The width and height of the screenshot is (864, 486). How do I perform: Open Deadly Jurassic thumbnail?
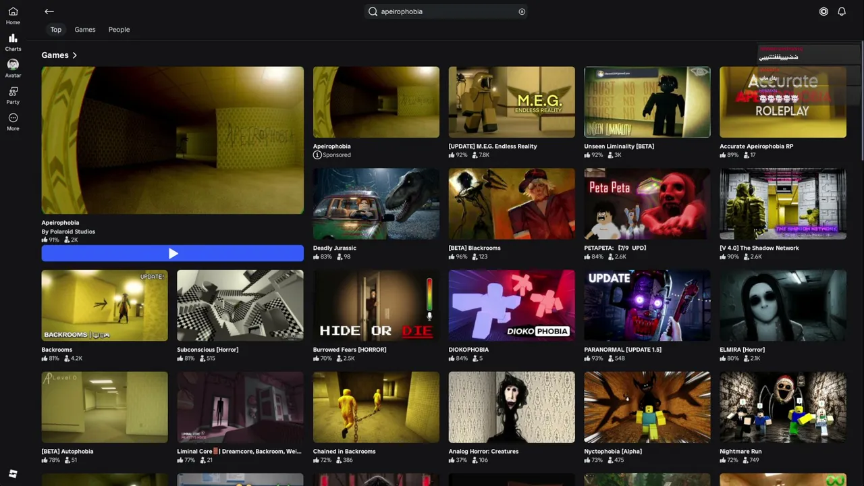(x=376, y=204)
